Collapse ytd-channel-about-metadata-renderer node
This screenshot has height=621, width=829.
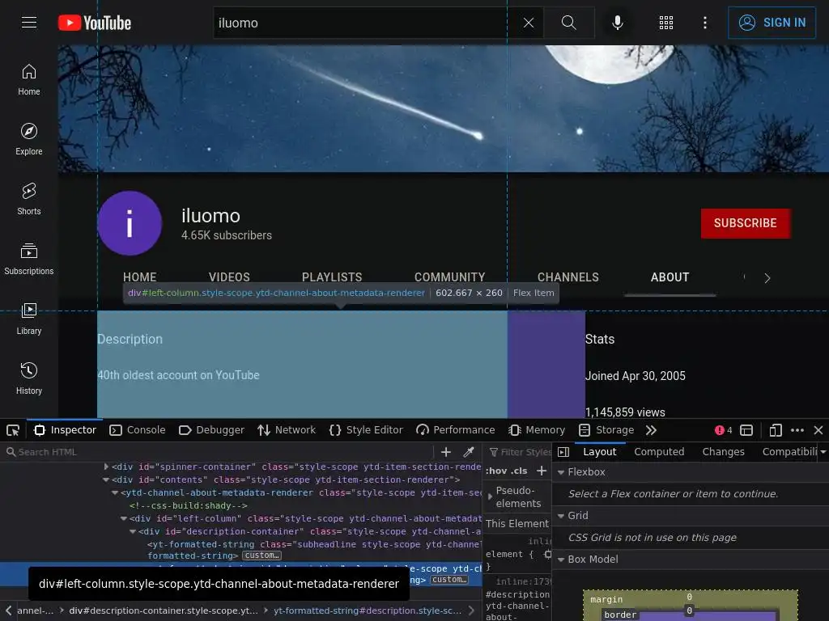click(x=115, y=492)
